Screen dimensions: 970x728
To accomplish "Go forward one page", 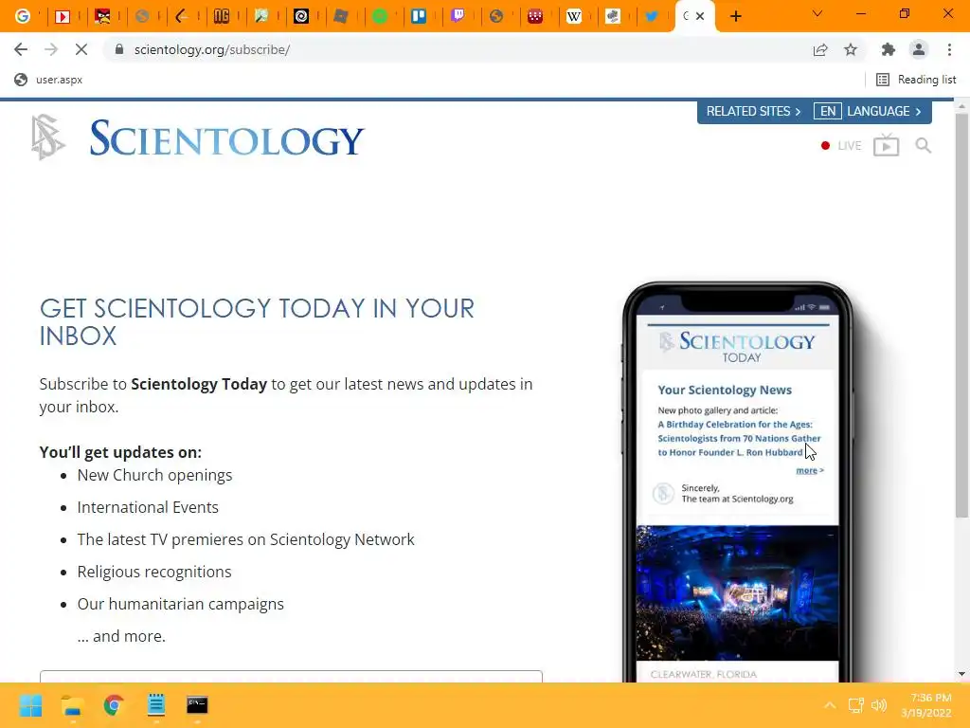I will (51, 49).
